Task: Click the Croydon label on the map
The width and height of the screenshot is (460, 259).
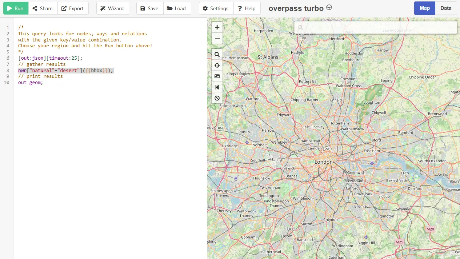Action: [331, 220]
